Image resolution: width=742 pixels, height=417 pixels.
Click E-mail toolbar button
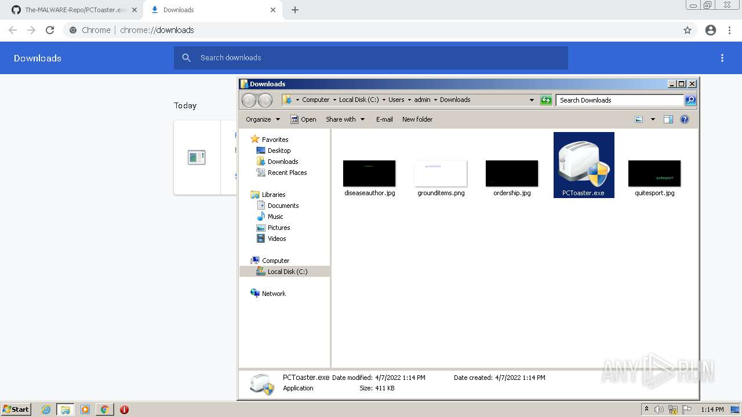click(x=384, y=119)
